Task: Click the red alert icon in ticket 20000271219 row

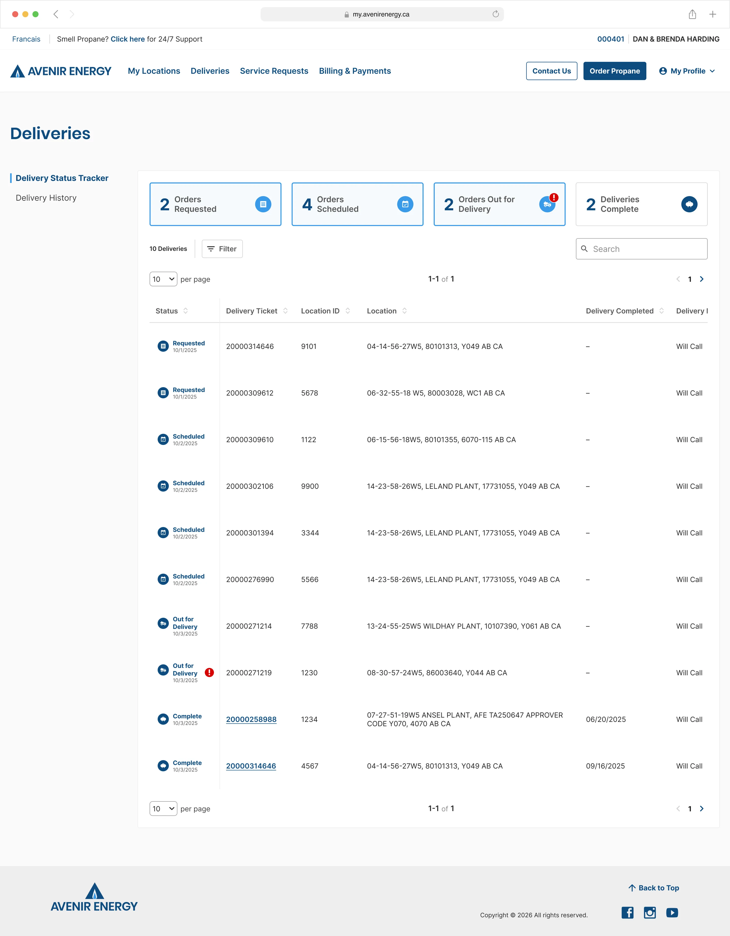Action: pyautogui.click(x=209, y=672)
